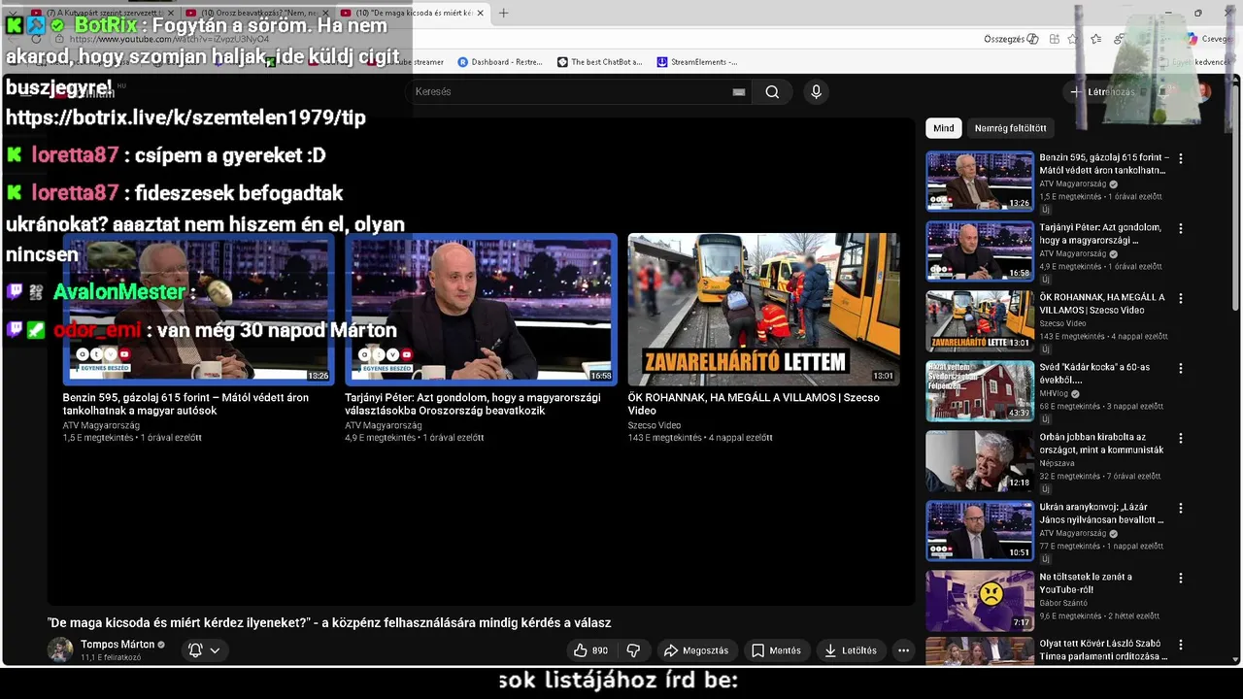Click 'Gábor Szántó' channel name in sidebar
This screenshot has width=1243, height=699.
click(x=1065, y=603)
